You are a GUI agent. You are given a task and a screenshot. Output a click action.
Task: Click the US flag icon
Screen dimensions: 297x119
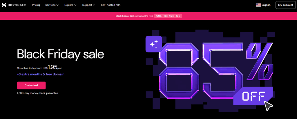point(258,5)
